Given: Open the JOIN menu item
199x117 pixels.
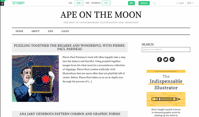Looking at the screenshot, I should point(50,31).
